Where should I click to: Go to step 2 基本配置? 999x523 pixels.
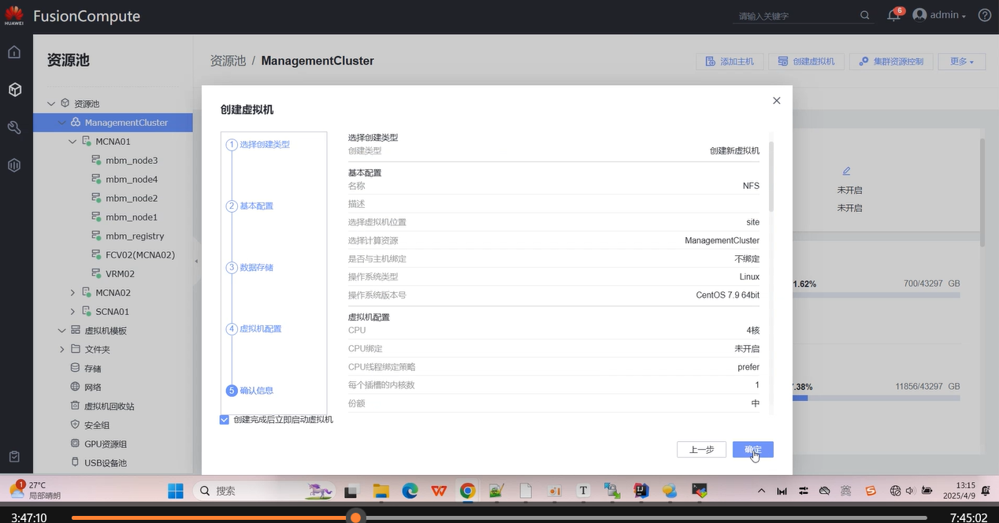256,206
